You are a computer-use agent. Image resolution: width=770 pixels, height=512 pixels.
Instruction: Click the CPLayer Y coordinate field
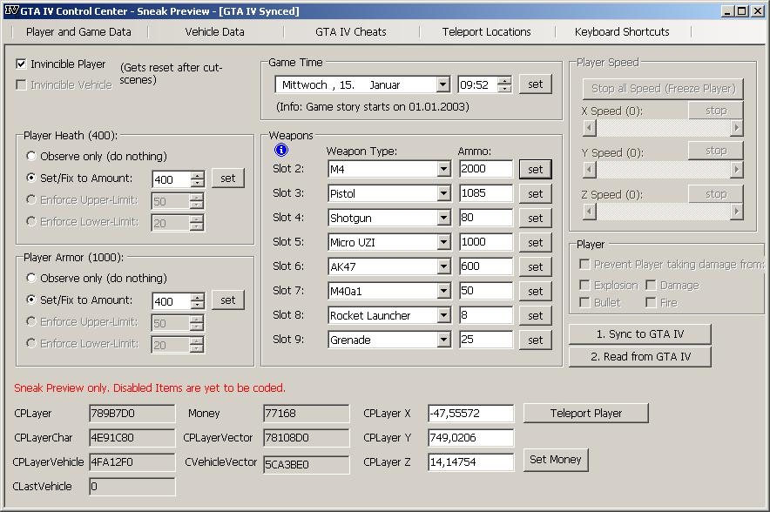pos(471,438)
